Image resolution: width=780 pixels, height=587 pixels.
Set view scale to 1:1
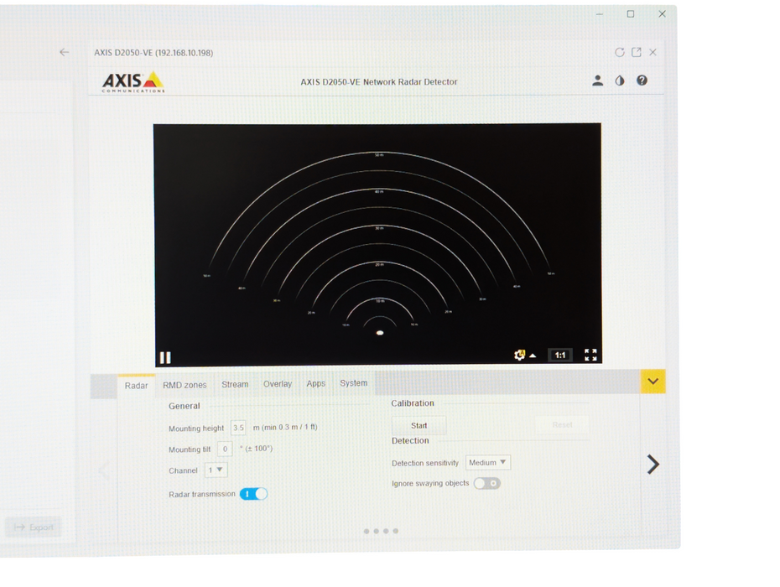pos(560,356)
